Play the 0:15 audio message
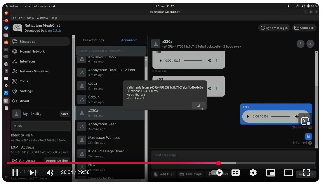The image size is (324, 184). pyautogui.click(x=161, y=61)
